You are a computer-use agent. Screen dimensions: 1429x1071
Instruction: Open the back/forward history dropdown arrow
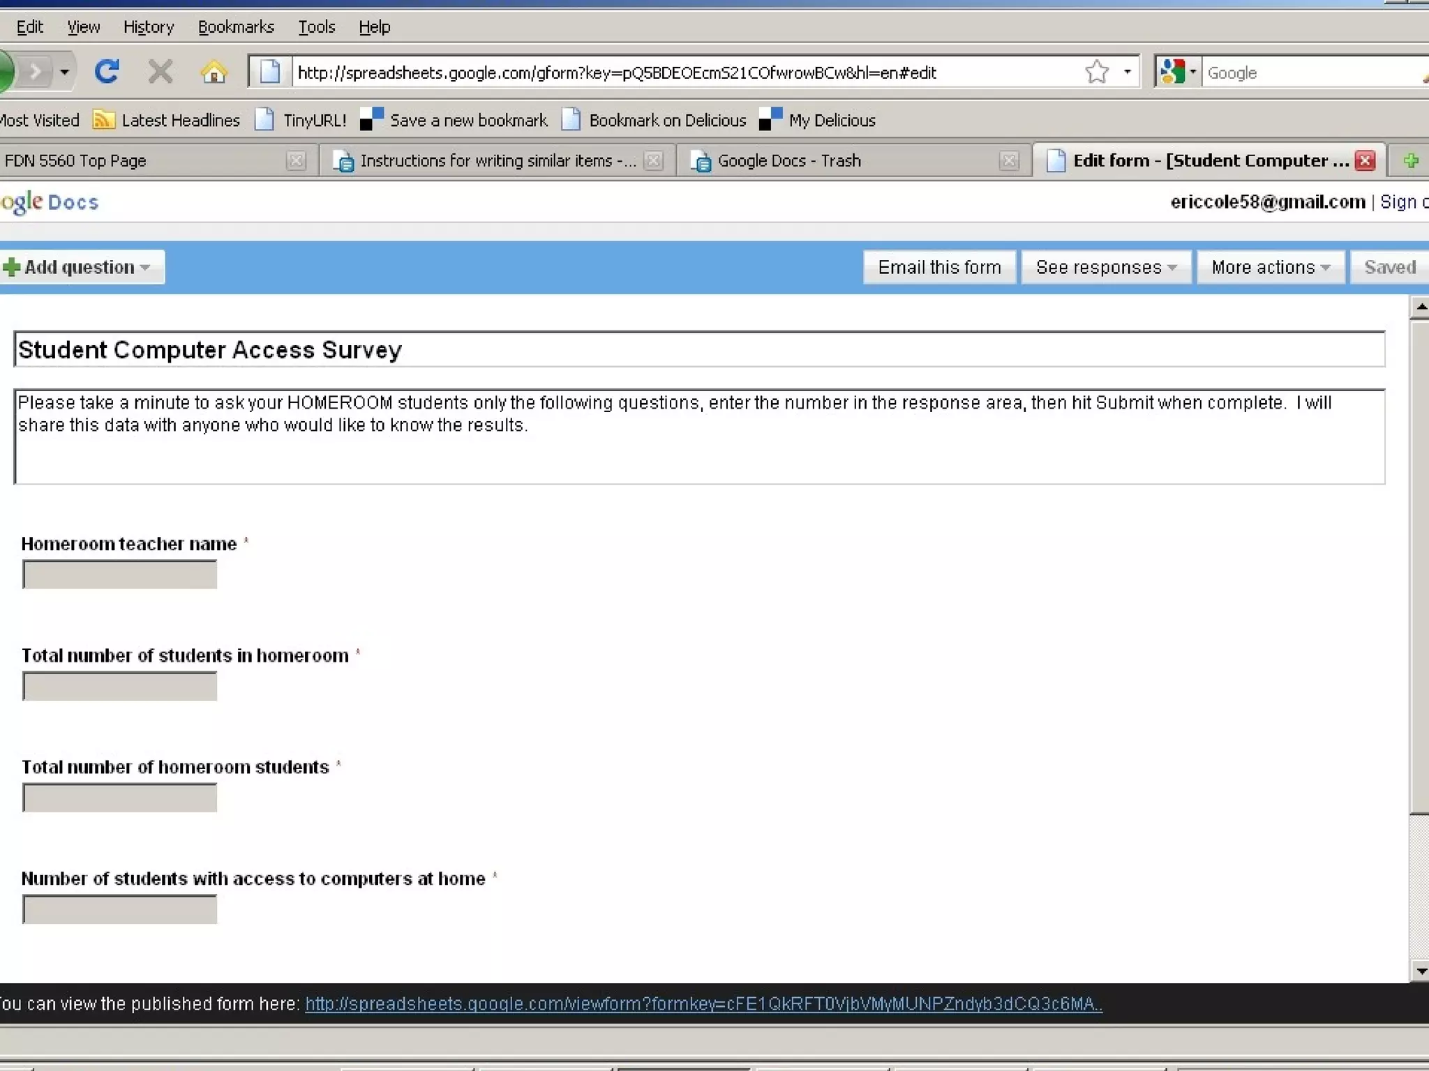point(64,72)
